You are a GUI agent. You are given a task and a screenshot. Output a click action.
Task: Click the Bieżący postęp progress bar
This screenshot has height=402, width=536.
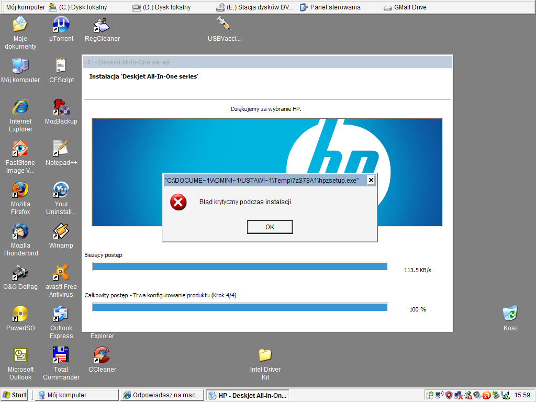click(240, 266)
